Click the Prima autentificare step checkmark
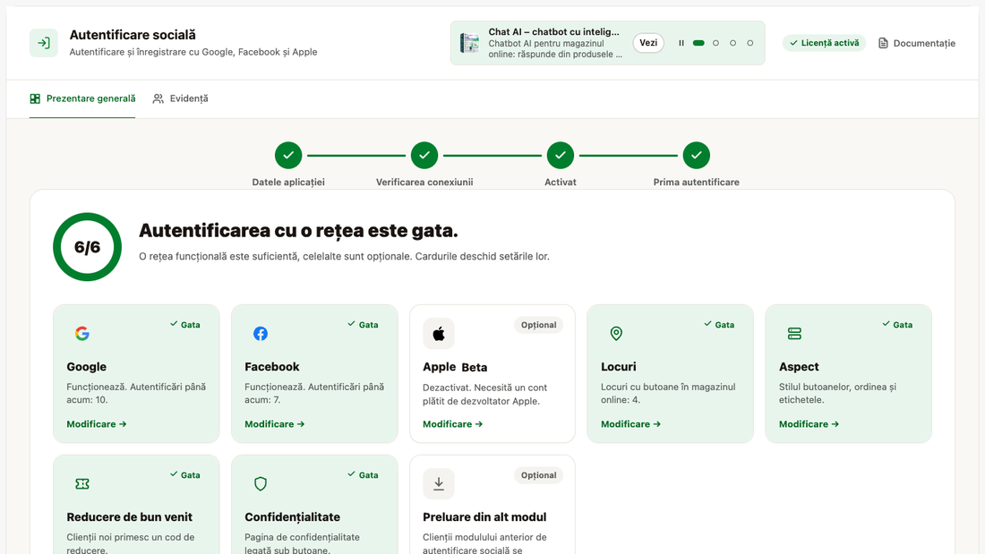 [697, 155]
